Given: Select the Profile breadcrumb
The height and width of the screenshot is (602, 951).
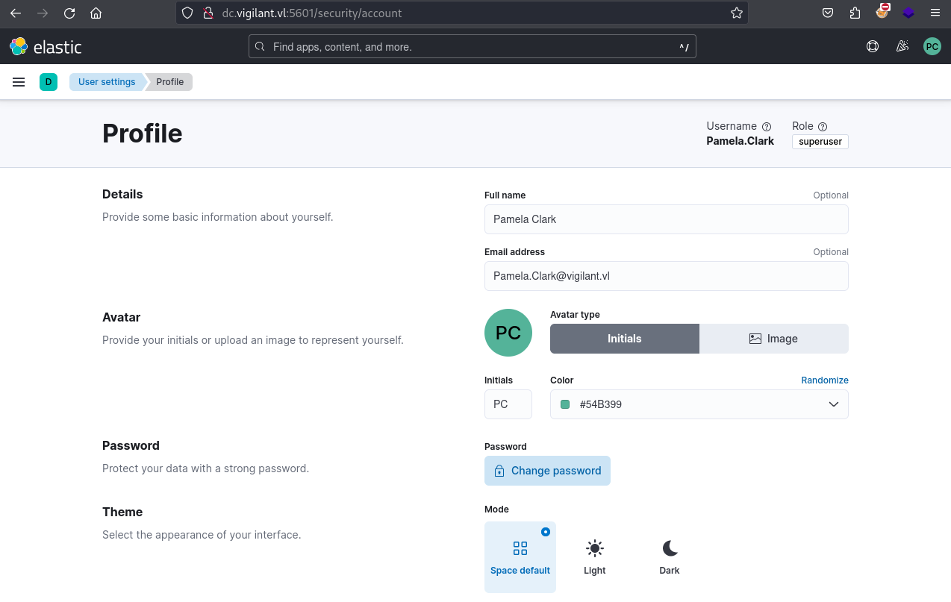Looking at the screenshot, I should pos(169,82).
